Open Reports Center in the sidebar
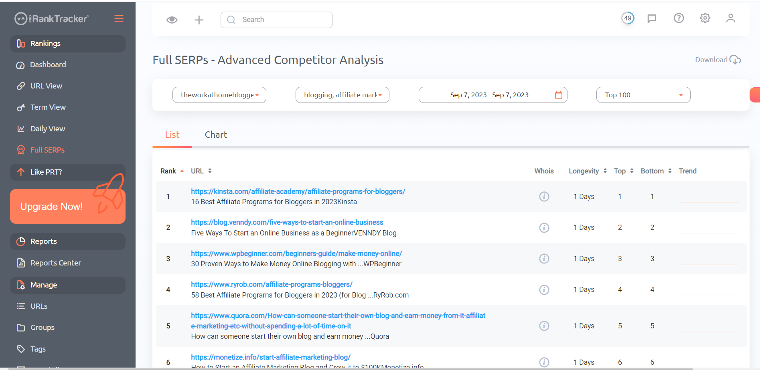The width and height of the screenshot is (760, 370). (x=55, y=263)
